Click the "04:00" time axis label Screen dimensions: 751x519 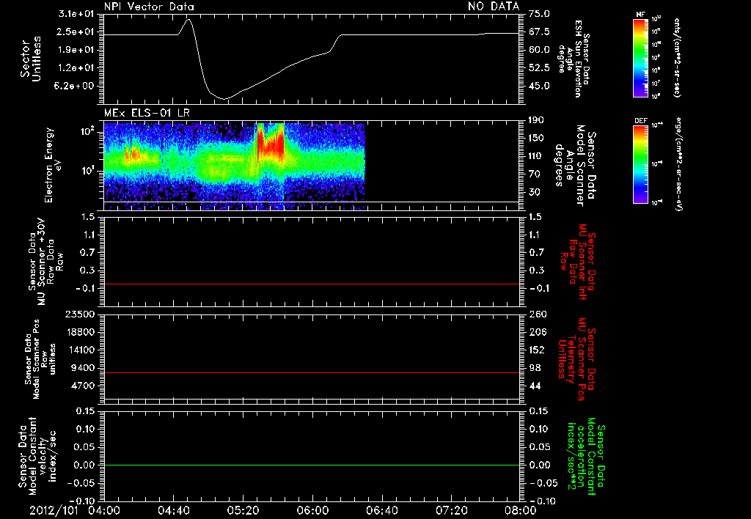105,510
